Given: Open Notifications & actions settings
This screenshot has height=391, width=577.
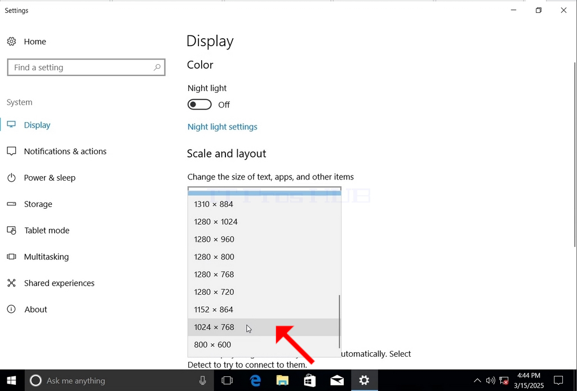Looking at the screenshot, I should tap(65, 151).
